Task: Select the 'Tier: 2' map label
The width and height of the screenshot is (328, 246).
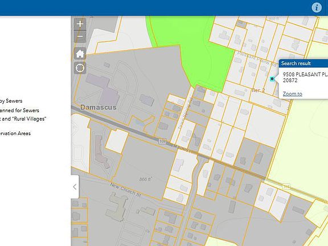Action: (x=258, y=91)
